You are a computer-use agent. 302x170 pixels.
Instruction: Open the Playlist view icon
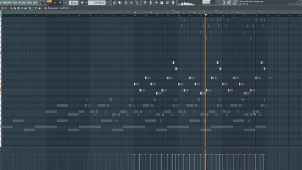(115, 3)
